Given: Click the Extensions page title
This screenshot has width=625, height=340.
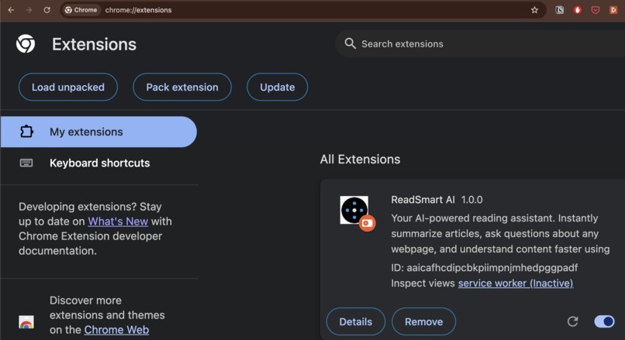Looking at the screenshot, I should coord(94,44).
